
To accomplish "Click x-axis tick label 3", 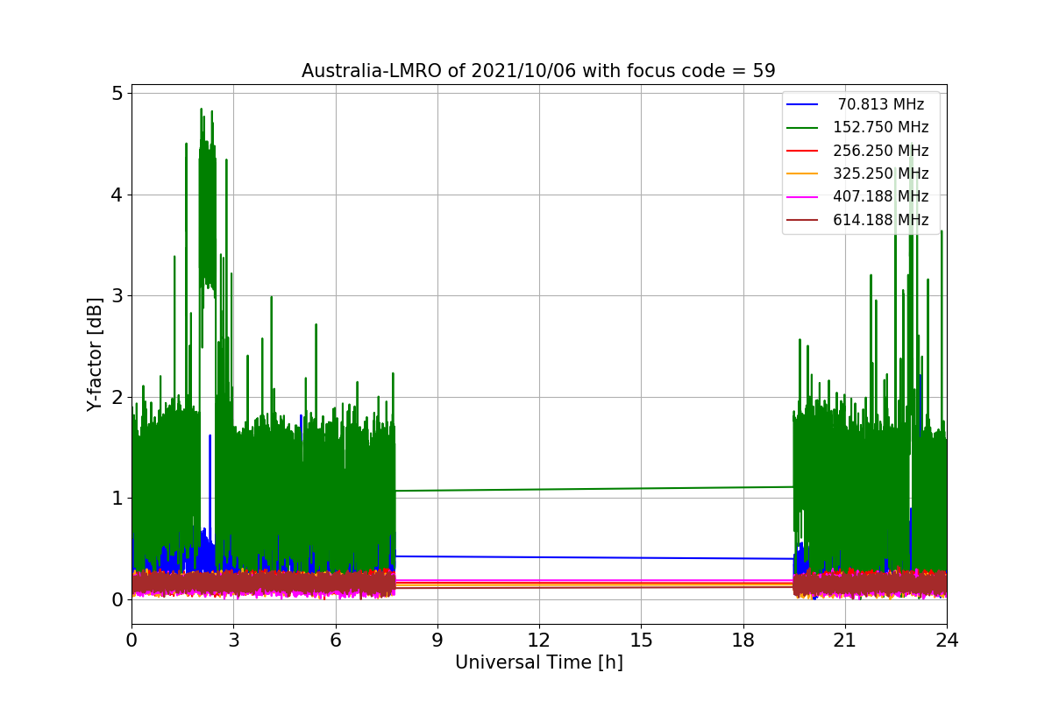I will 233,640.
